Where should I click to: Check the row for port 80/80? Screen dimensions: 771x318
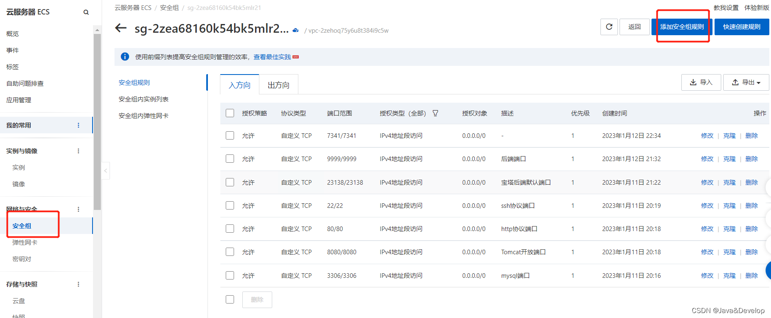230,229
